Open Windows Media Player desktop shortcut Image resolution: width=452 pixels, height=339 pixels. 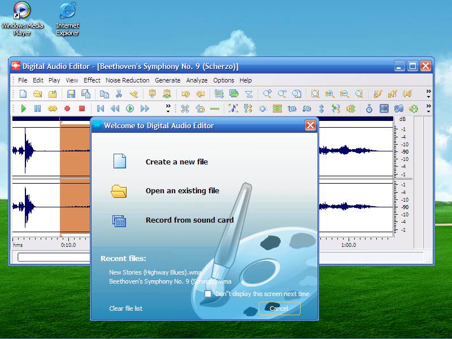coord(22,19)
